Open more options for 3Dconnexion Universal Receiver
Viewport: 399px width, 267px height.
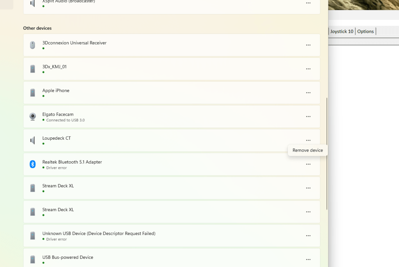pyautogui.click(x=308, y=45)
